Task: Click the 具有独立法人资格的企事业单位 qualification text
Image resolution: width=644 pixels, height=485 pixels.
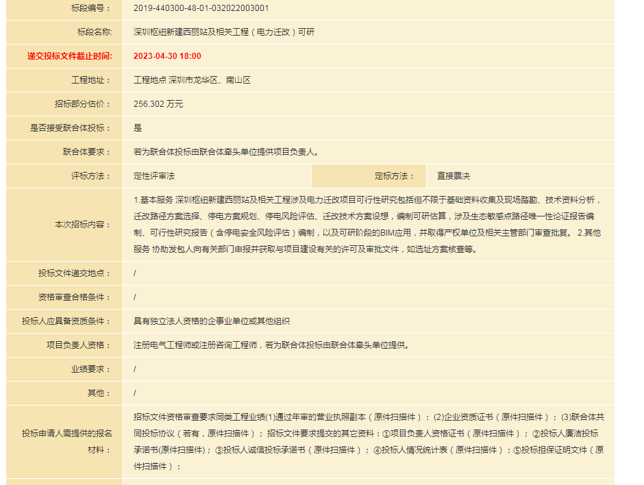Action: [212, 321]
